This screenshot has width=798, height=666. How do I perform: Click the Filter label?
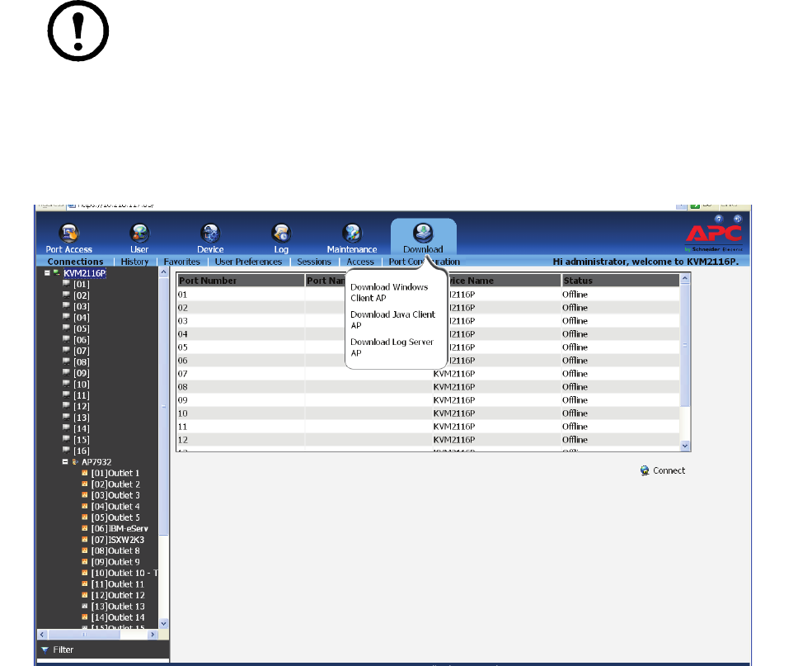(x=63, y=649)
